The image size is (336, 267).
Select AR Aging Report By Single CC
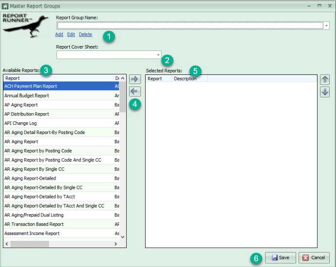point(61,169)
